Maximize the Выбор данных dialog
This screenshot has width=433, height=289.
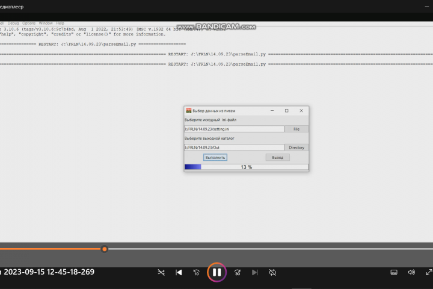(287, 111)
